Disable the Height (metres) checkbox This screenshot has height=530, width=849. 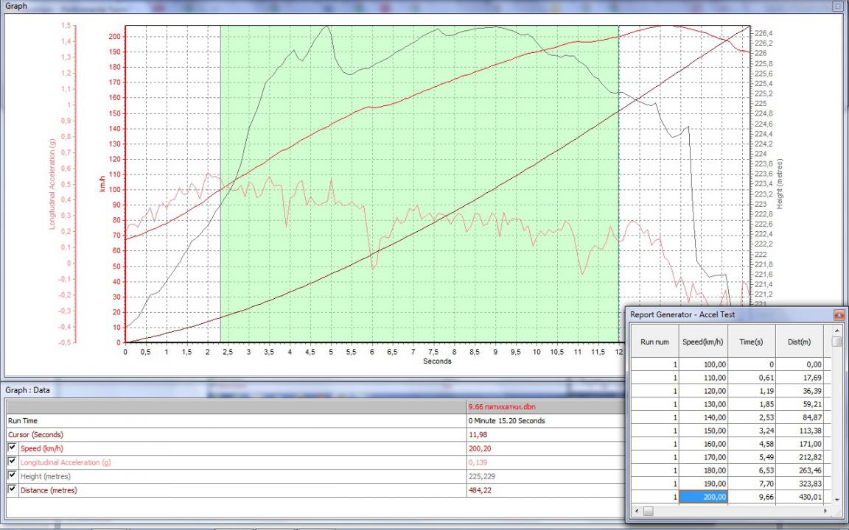[x=12, y=476]
